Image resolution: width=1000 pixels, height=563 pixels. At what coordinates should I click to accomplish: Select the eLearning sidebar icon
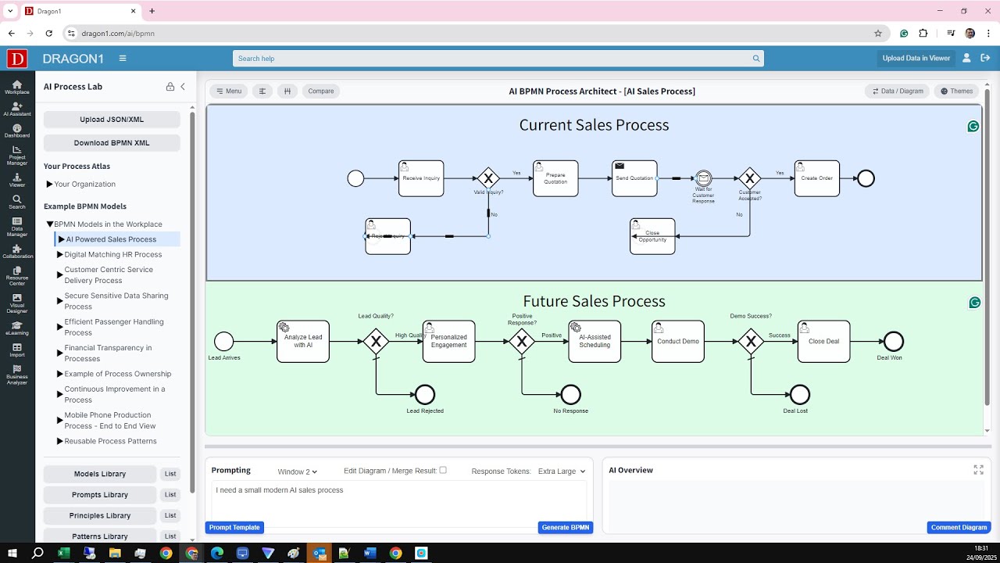tap(17, 328)
